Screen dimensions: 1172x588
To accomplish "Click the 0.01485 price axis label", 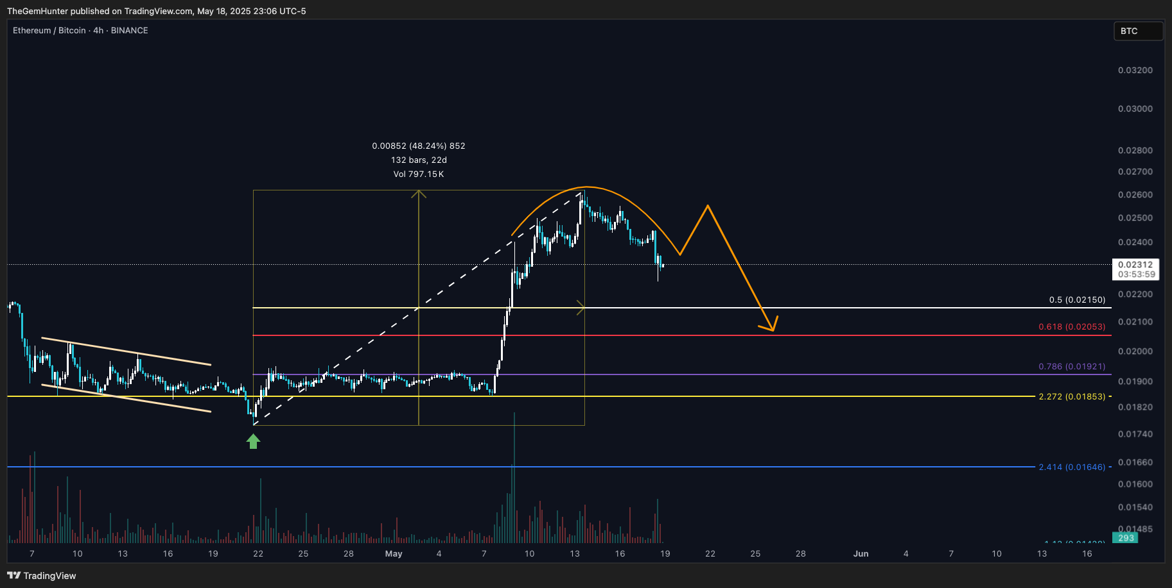I will [x=1135, y=529].
